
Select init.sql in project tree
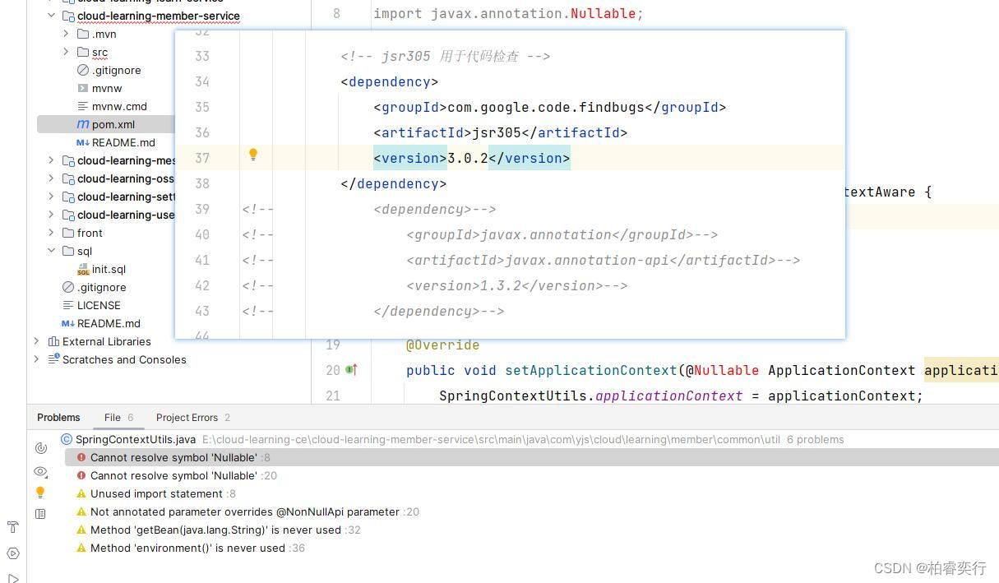(109, 269)
